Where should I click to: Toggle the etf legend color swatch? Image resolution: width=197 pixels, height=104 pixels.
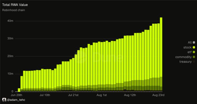point(194,52)
